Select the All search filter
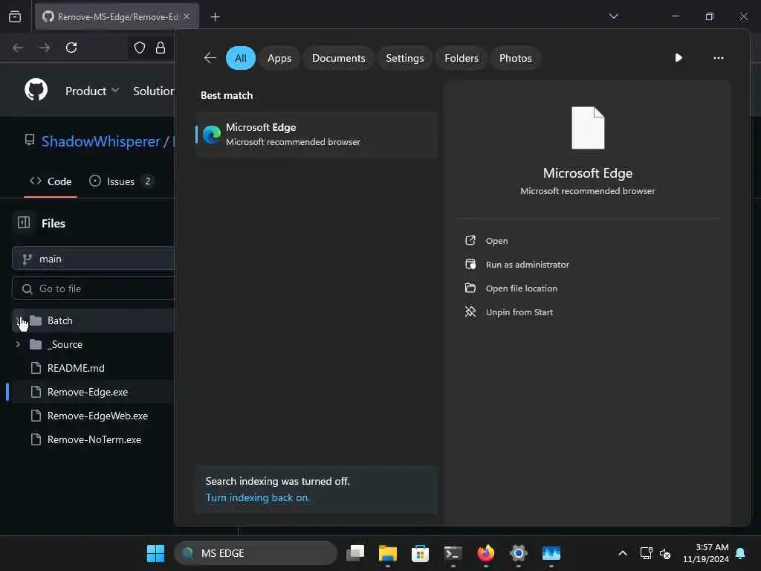Image resolution: width=761 pixels, height=571 pixels. pos(240,58)
